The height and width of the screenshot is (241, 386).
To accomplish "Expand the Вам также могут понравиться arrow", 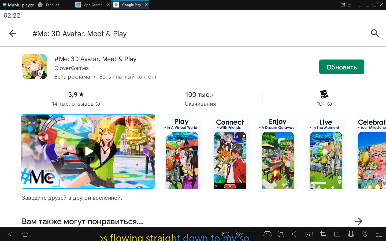I will [358, 221].
